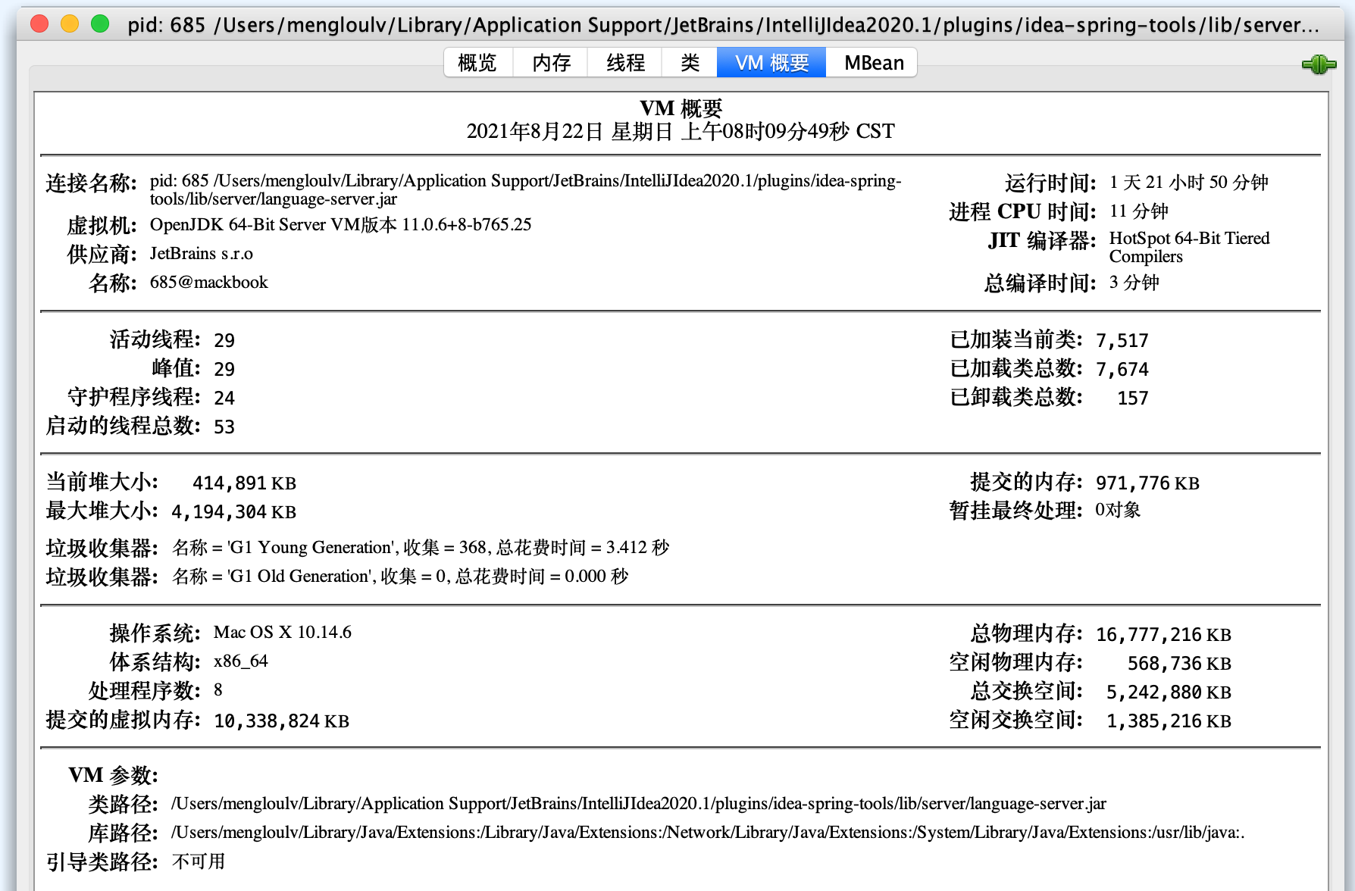
Task: Click total swap space 5,242,880 KB
Action: (1169, 692)
